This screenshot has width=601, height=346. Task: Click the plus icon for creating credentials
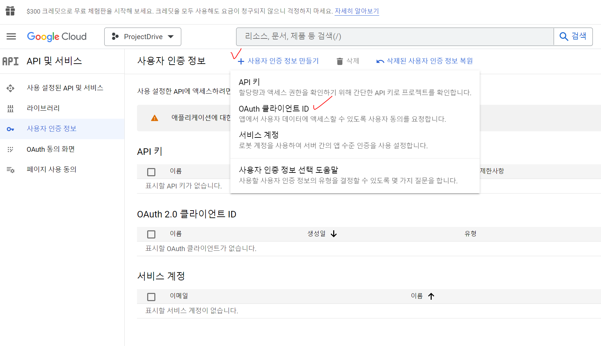pyautogui.click(x=241, y=61)
